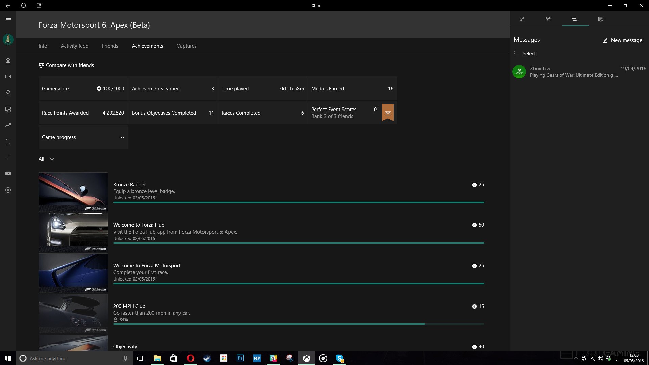Switch to the Friends panel icon

point(522,19)
